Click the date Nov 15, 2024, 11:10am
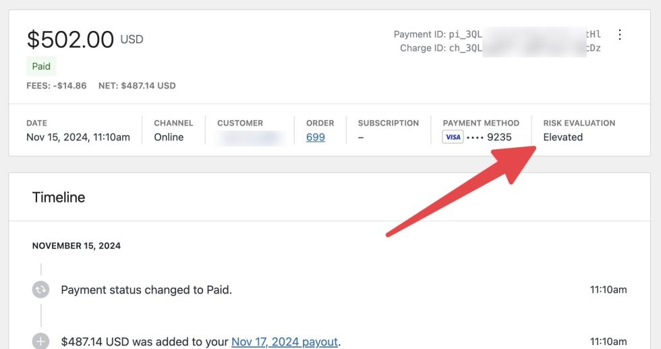Viewport: 661px width, 349px height. (78, 137)
